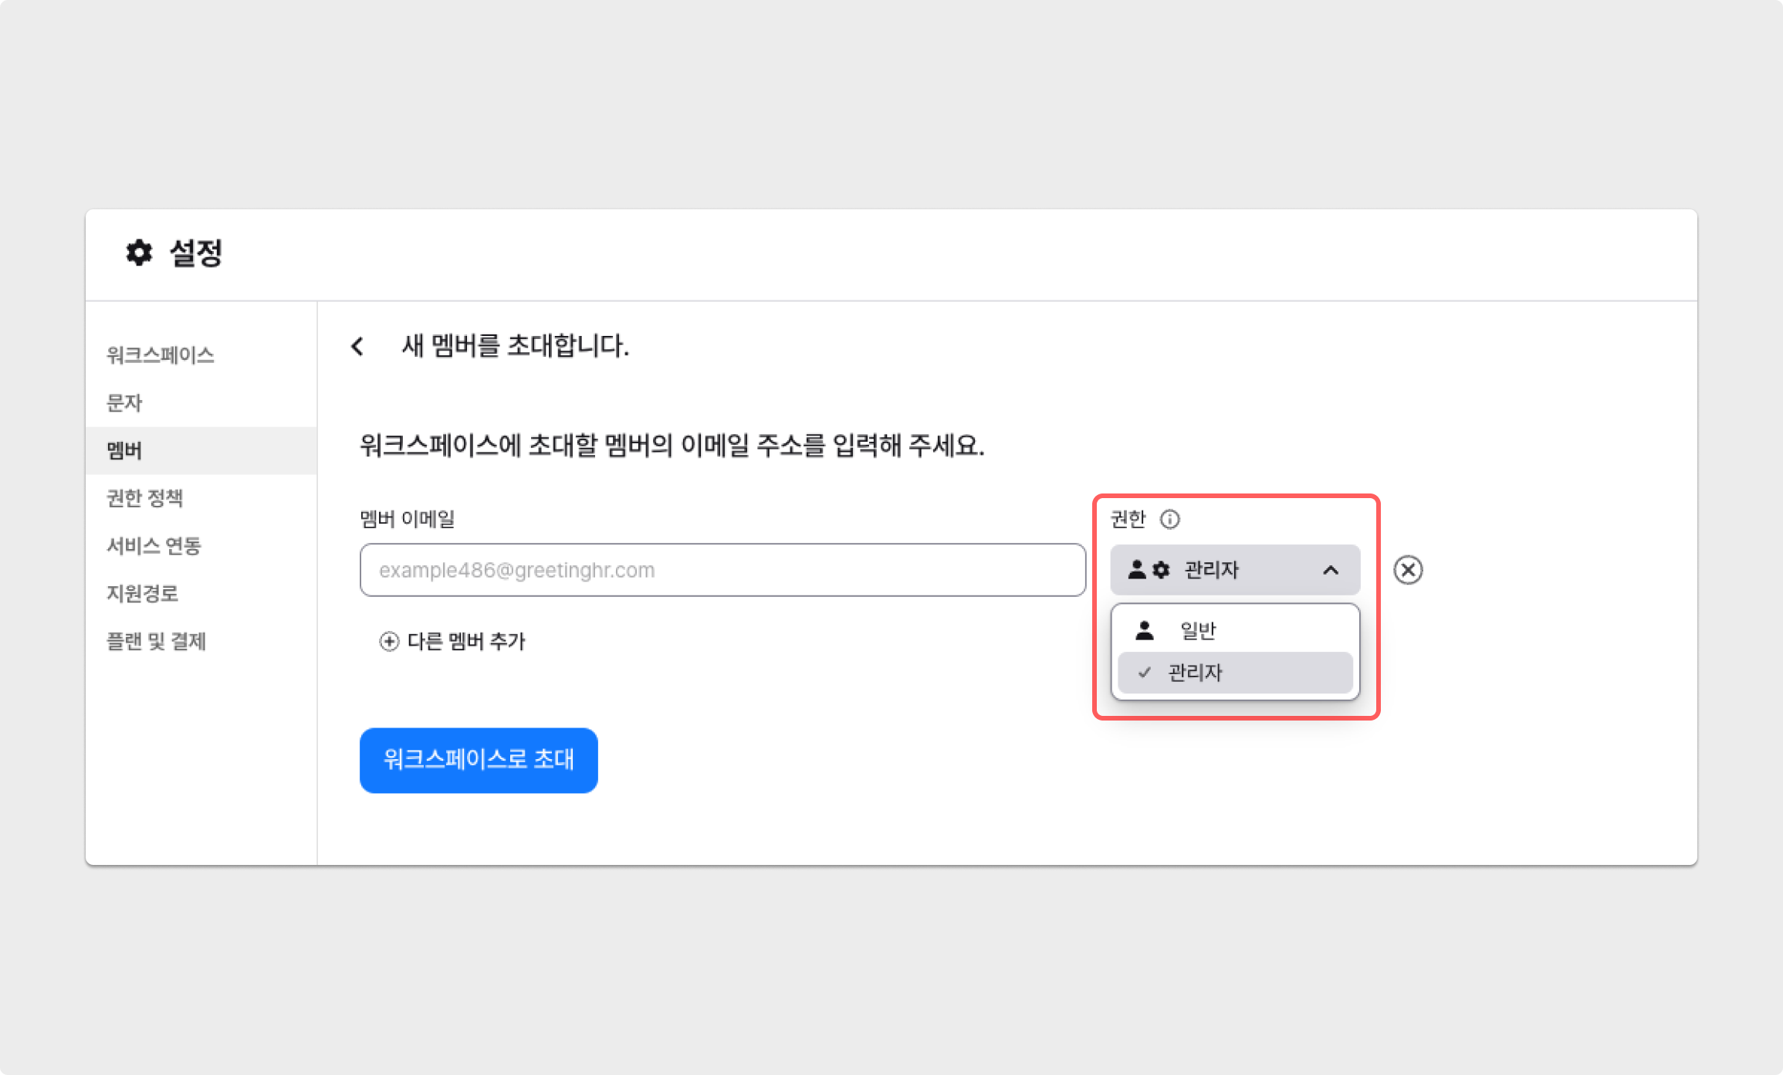Select 일반 permission from dropdown list
This screenshot has height=1075, width=1783.
click(x=1197, y=631)
